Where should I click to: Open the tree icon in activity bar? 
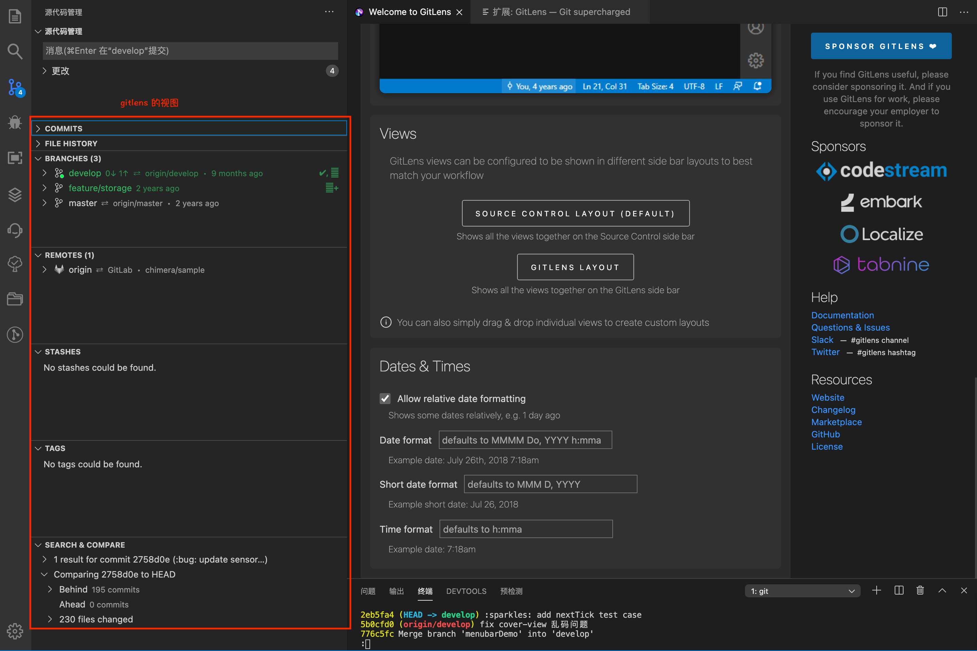click(15, 264)
